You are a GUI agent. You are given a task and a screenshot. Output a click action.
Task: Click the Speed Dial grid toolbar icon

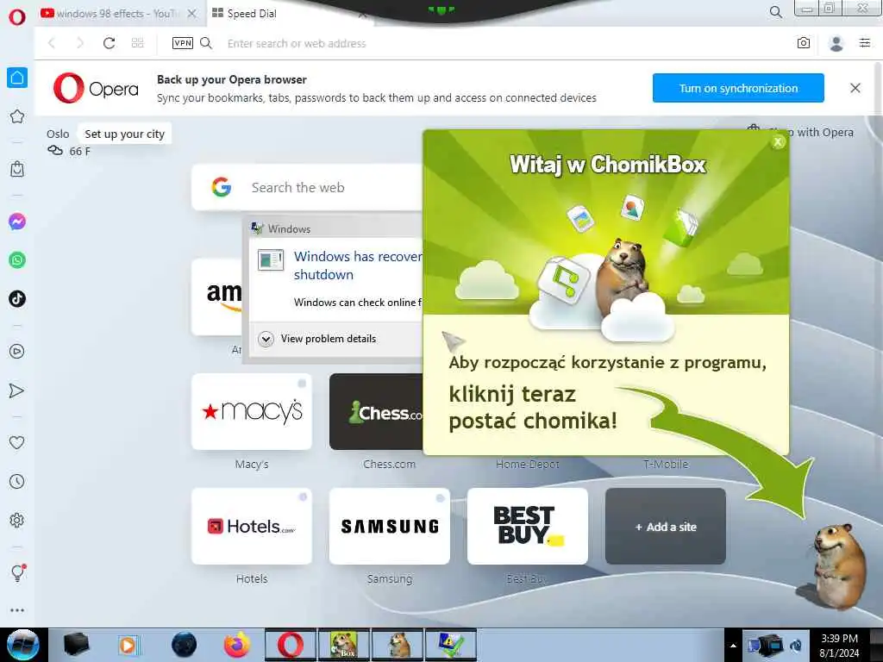point(137,43)
